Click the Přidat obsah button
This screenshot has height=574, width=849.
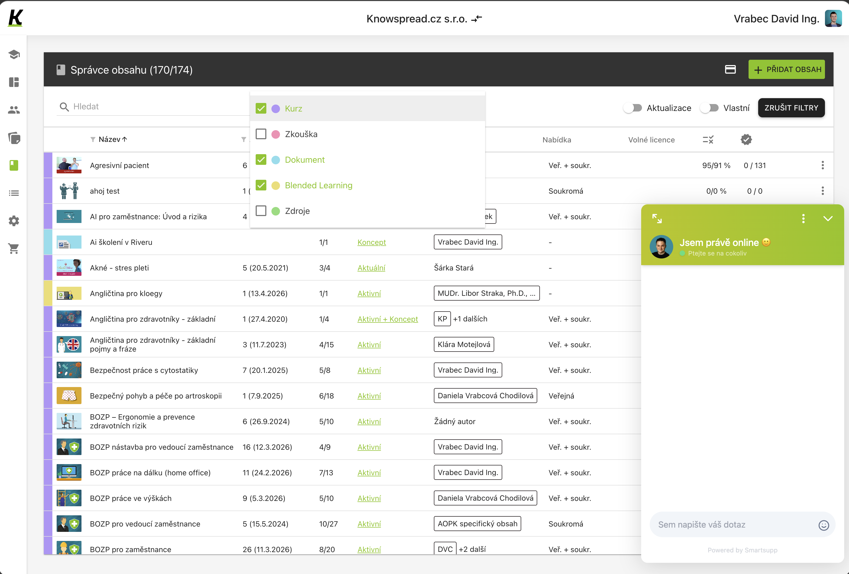pos(786,69)
